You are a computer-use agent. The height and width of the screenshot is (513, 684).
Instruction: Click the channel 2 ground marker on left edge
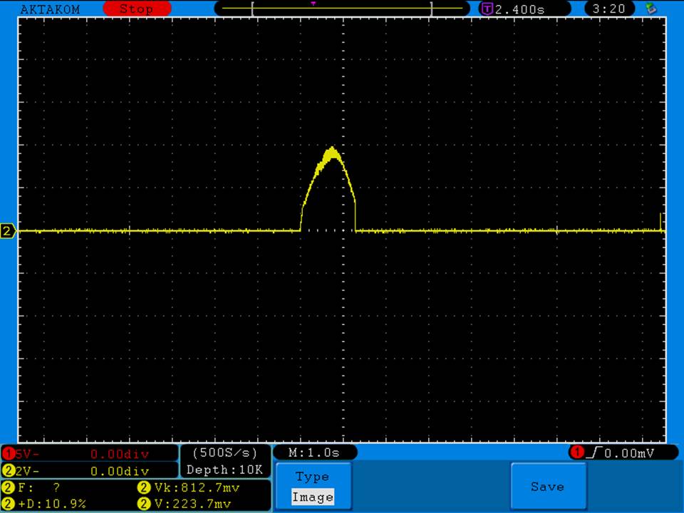[x=8, y=231]
